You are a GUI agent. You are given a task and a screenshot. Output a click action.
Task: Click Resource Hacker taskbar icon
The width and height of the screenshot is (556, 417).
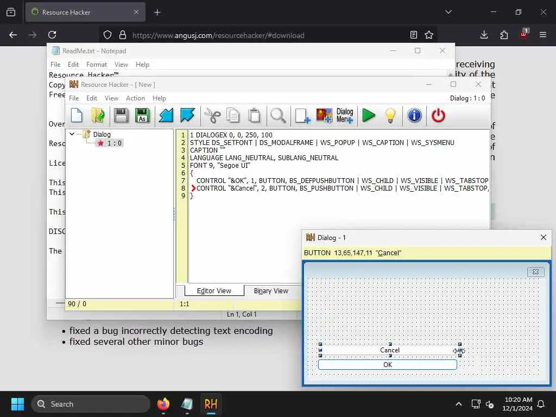tap(211, 404)
